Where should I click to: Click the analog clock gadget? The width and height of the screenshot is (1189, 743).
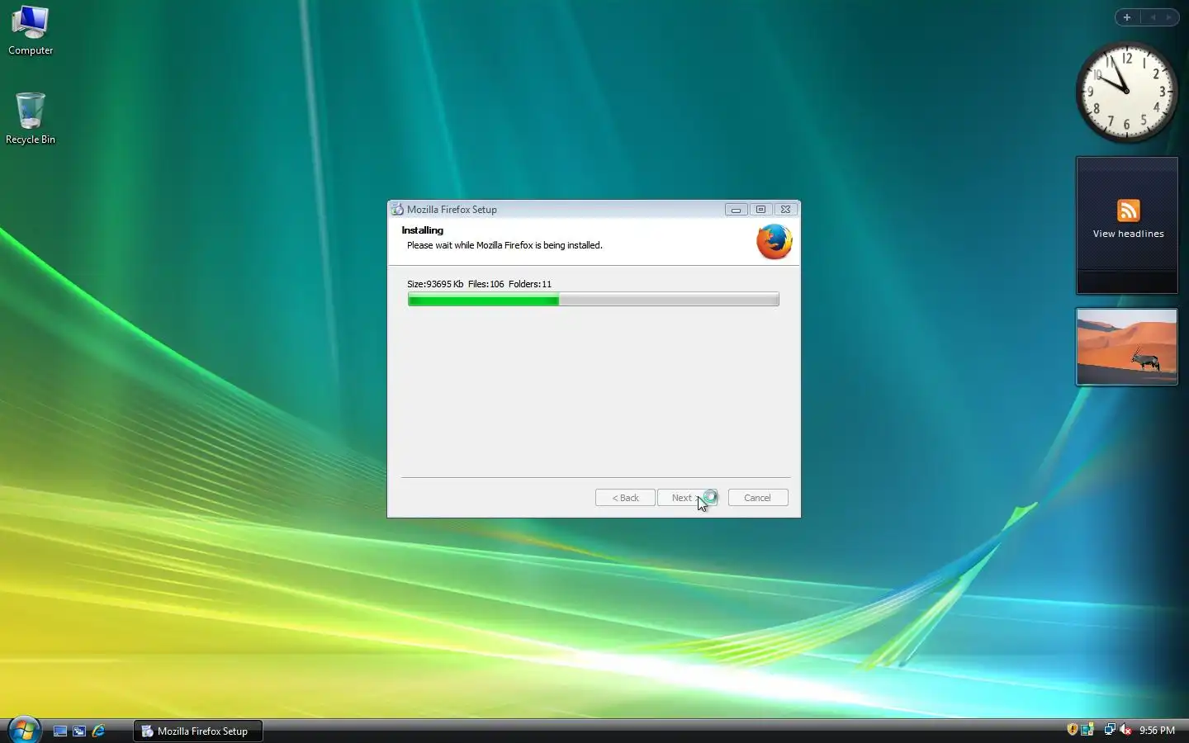tap(1126, 92)
